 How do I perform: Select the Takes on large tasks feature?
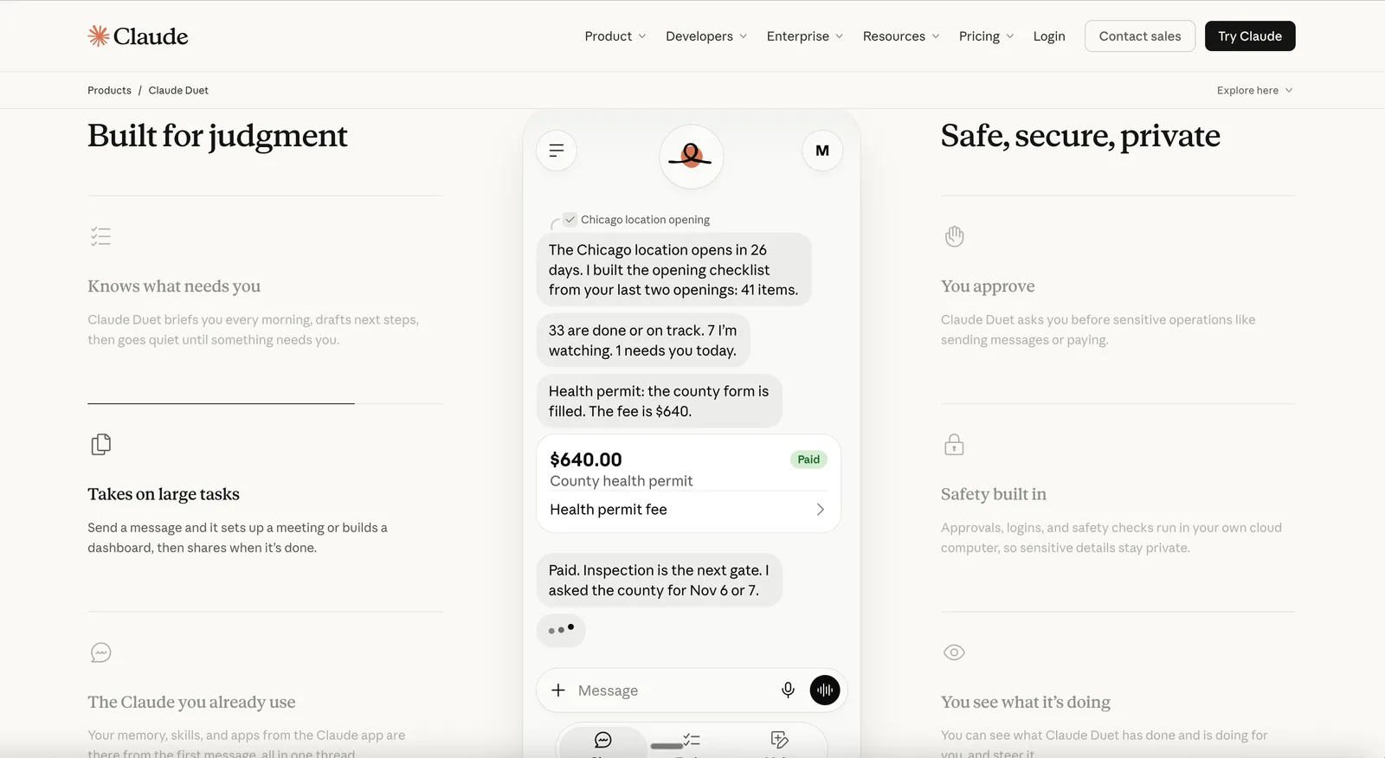pyautogui.click(x=164, y=494)
